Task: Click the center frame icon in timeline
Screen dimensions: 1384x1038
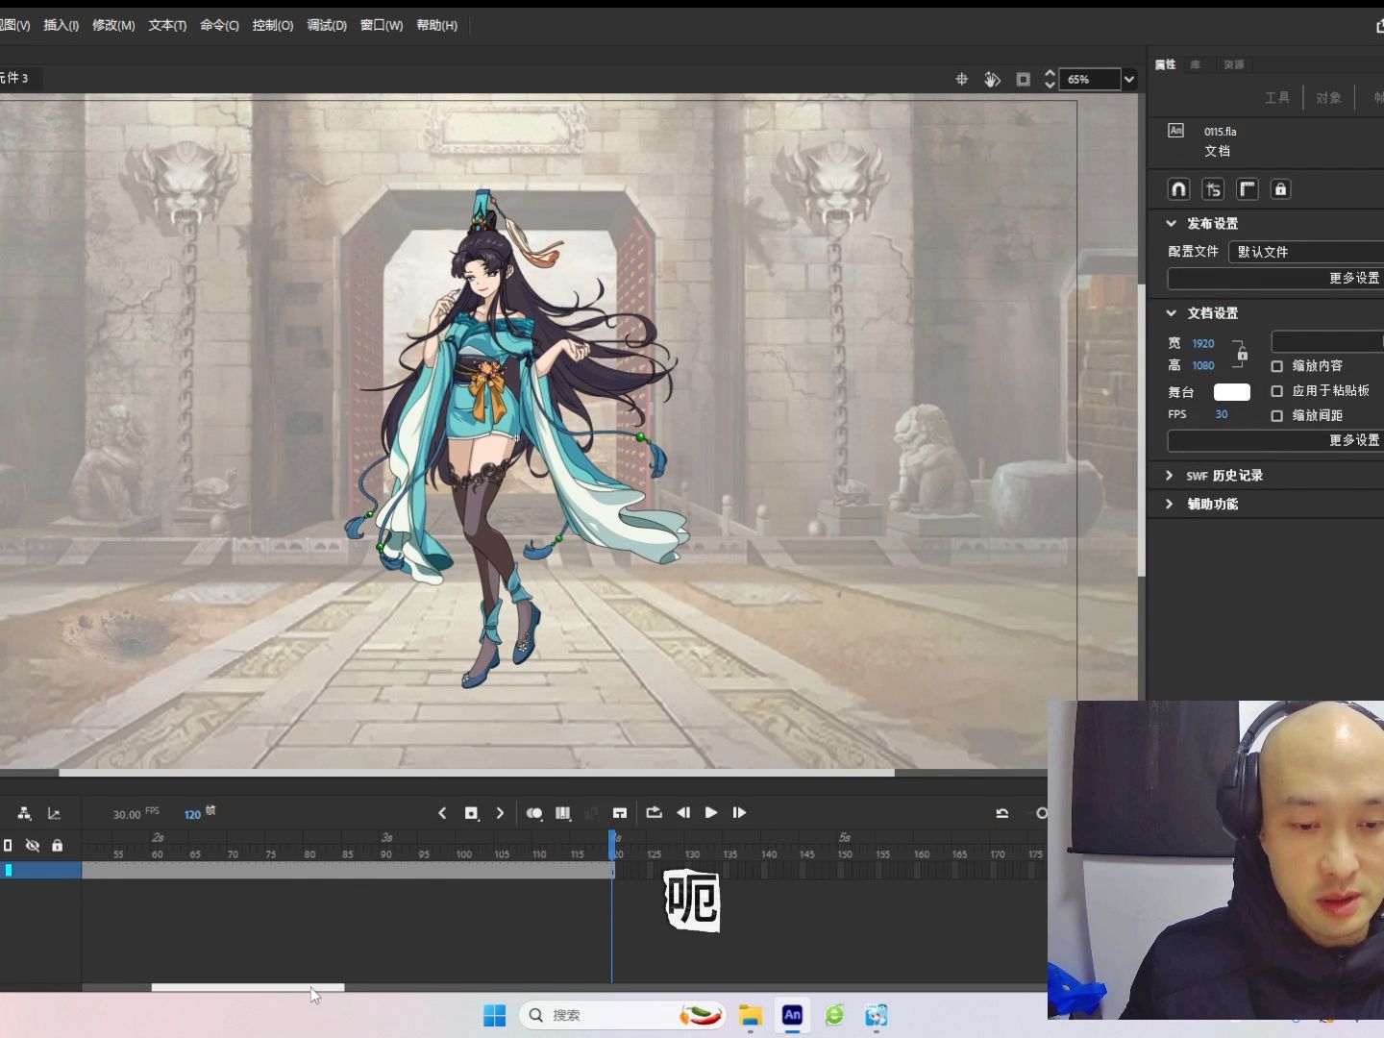Action: (620, 813)
